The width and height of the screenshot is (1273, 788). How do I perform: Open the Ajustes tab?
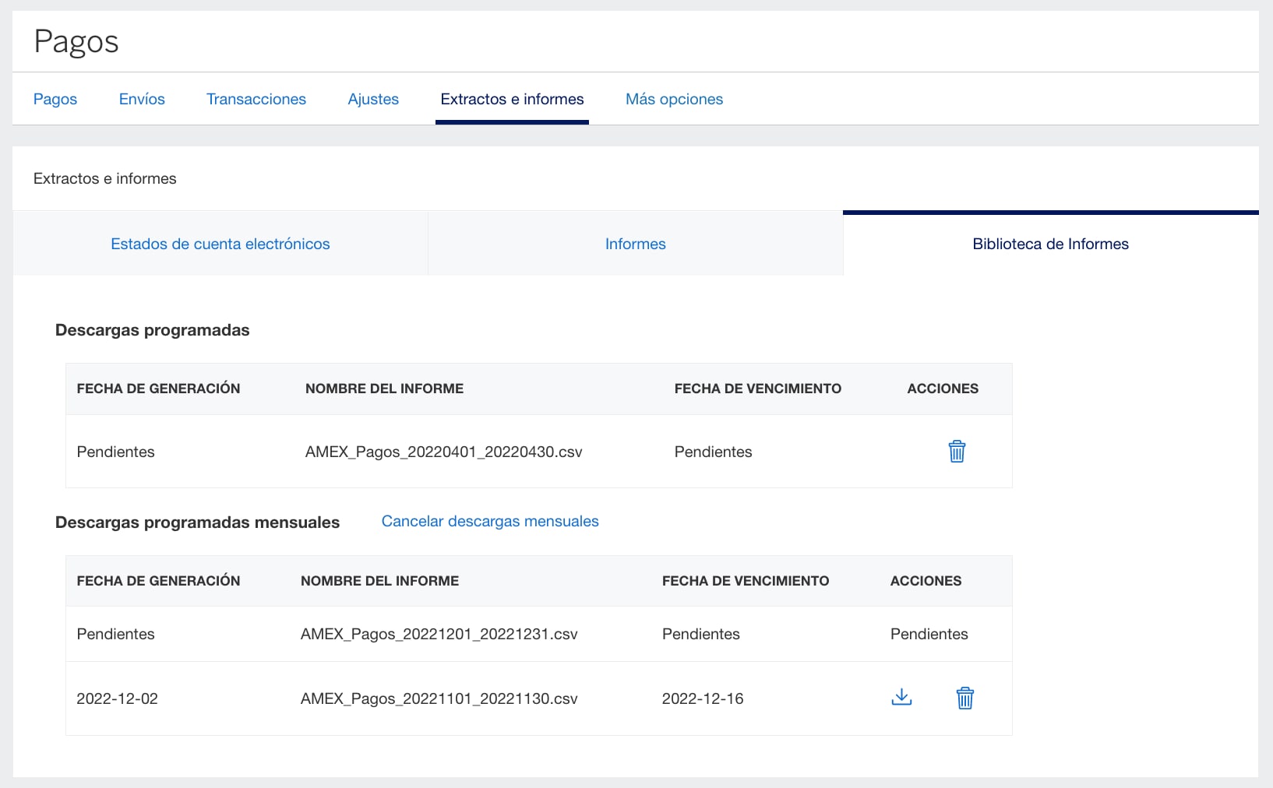(373, 99)
